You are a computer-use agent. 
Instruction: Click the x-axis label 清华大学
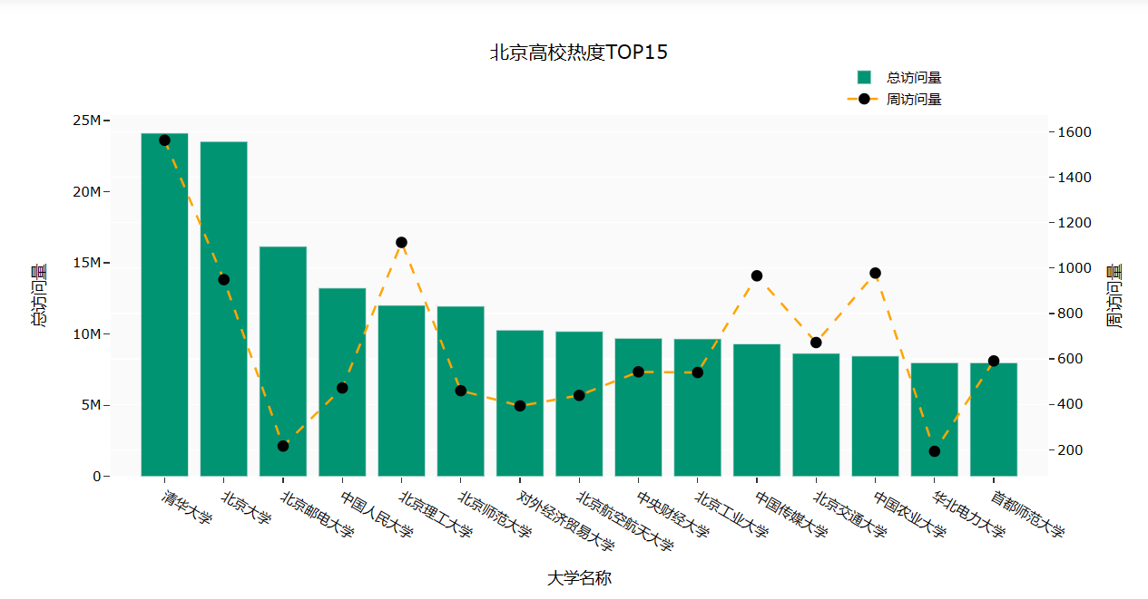[x=186, y=507]
